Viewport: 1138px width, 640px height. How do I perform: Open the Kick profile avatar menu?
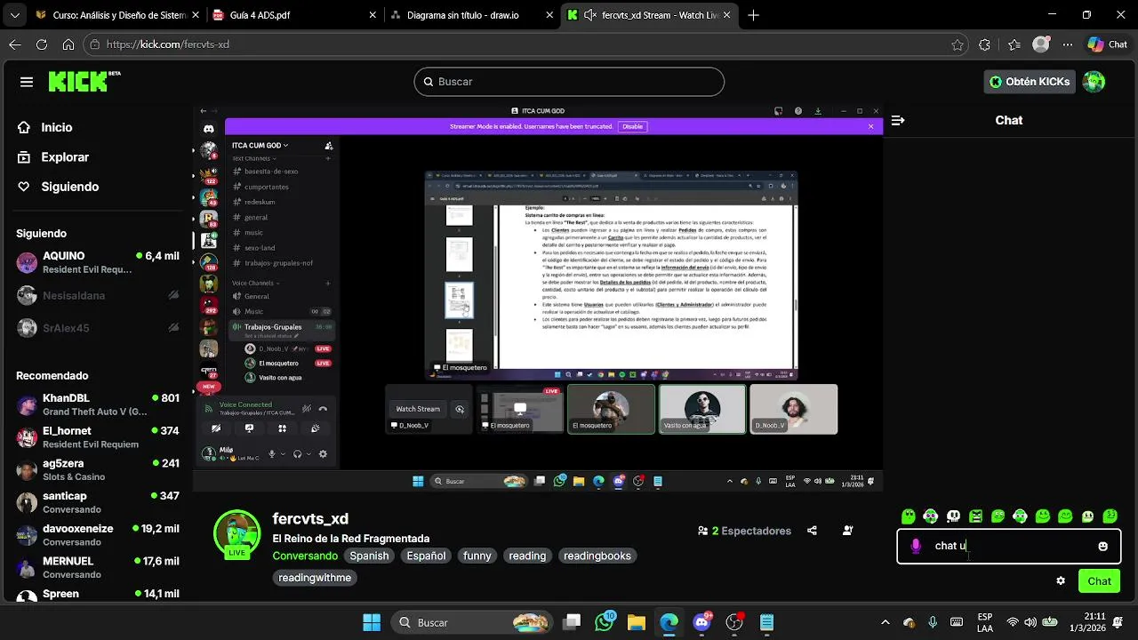1094,82
